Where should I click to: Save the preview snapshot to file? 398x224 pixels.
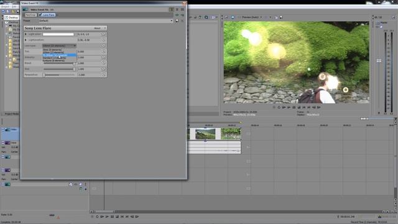coord(280,17)
